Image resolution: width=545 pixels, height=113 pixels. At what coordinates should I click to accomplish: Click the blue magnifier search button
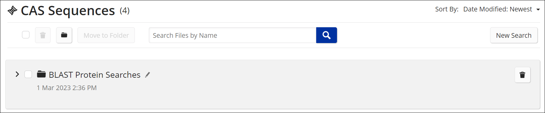[326, 35]
